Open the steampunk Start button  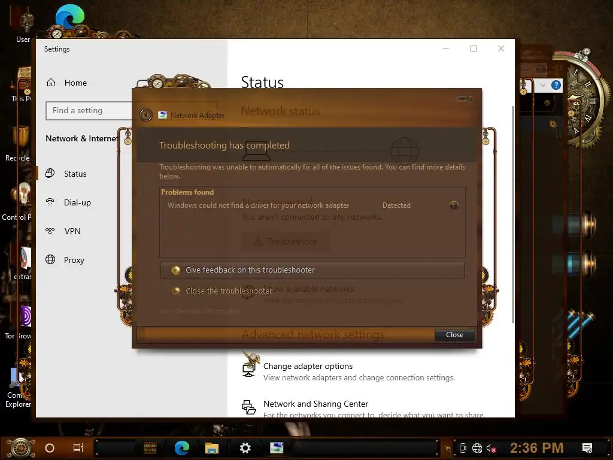coord(21,448)
